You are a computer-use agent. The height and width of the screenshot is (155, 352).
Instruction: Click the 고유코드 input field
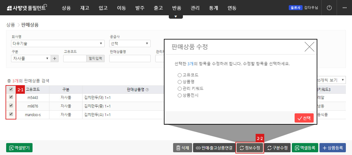[x=75, y=59]
